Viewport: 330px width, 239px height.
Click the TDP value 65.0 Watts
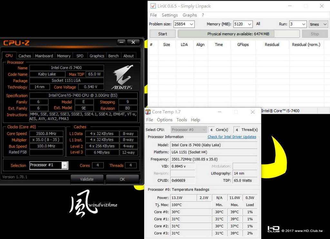(x=245, y=181)
